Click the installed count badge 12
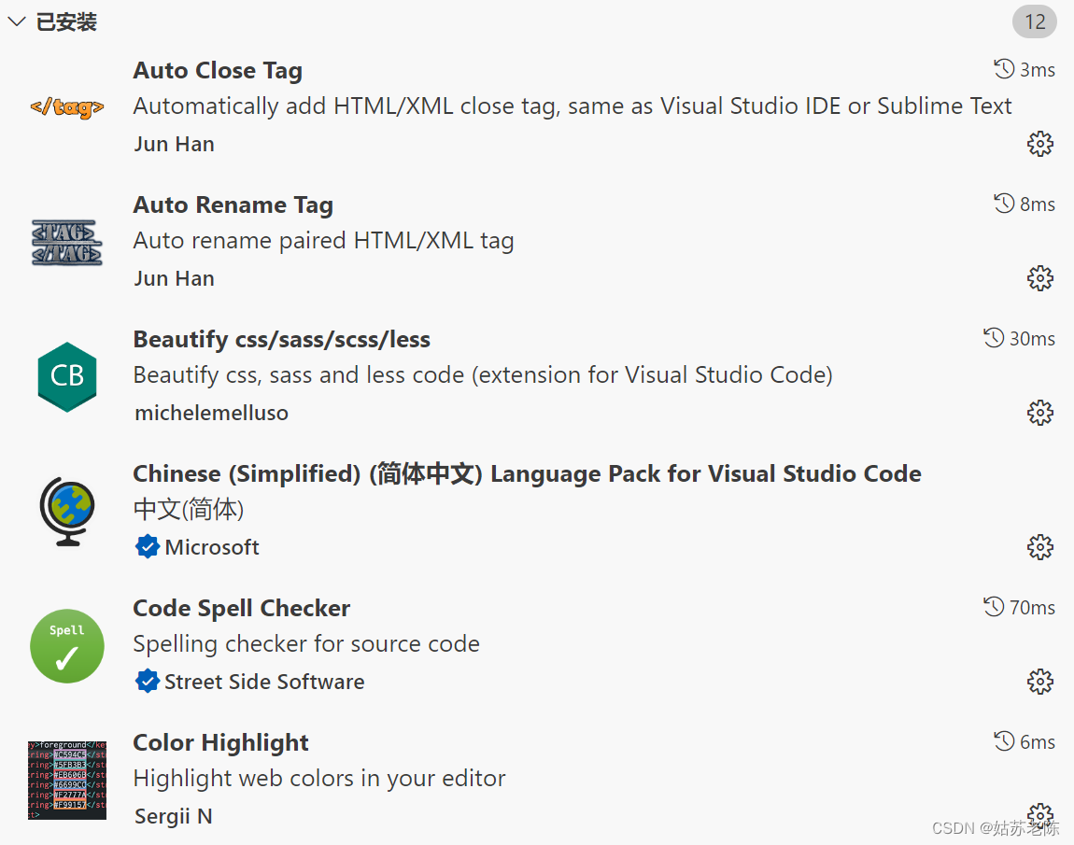The image size is (1074, 845). [1034, 21]
